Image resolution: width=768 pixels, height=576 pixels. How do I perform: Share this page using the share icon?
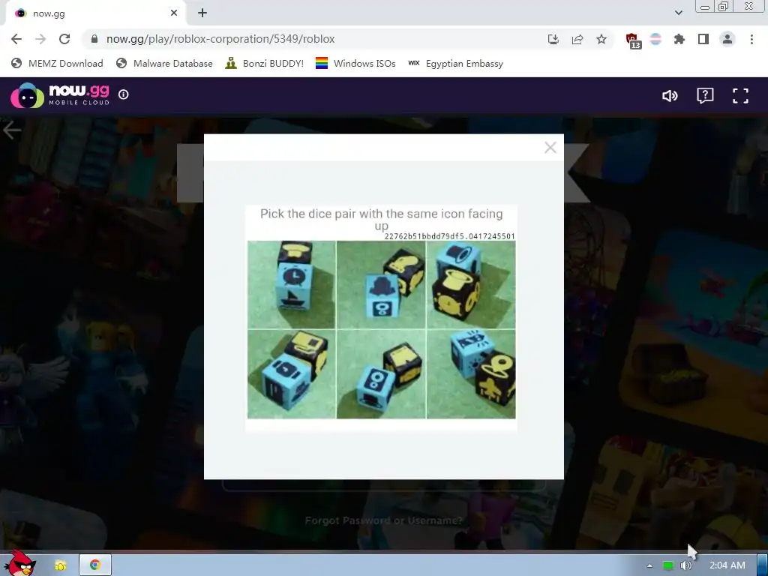[577, 39]
